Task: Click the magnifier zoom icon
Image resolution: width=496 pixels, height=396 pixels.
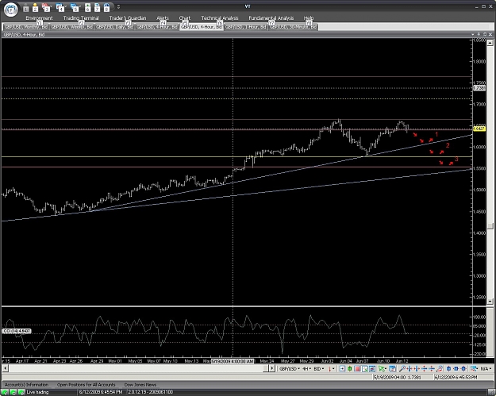Action: [402, 369]
